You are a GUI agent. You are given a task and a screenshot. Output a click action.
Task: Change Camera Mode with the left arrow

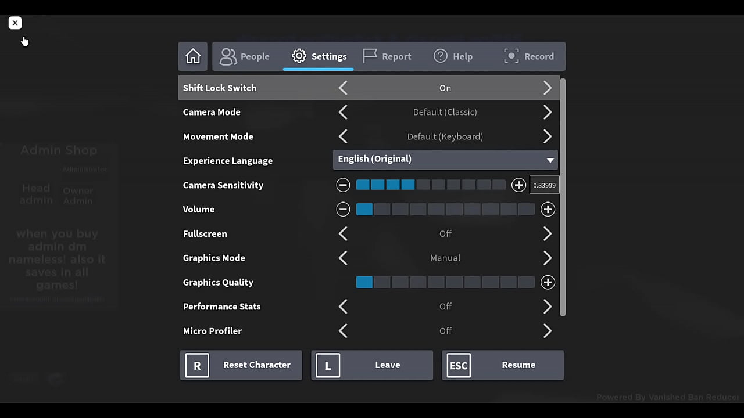(343, 112)
